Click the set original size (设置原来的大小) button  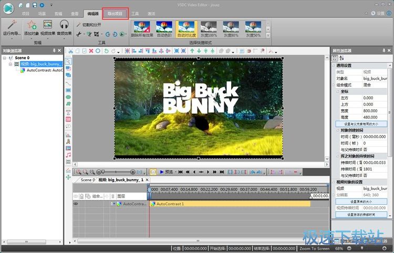(361, 202)
